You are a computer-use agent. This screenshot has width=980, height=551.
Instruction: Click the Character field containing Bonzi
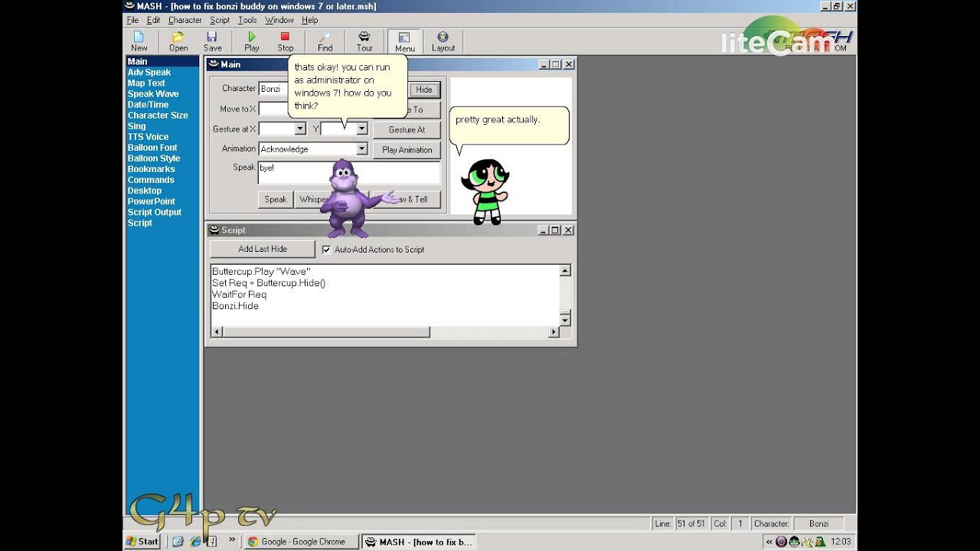click(x=273, y=89)
